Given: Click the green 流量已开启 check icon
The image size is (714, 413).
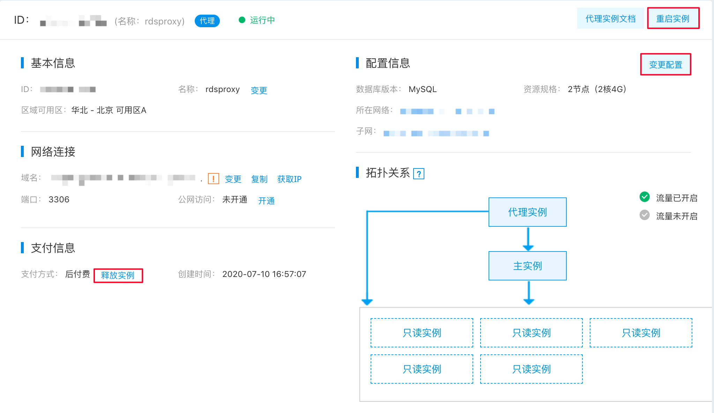Looking at the screenshot, I should 645,197.
